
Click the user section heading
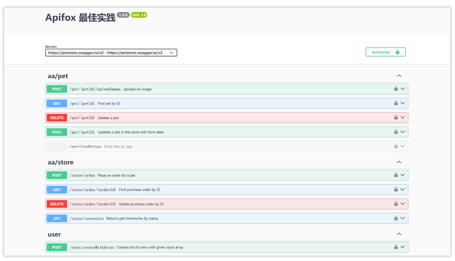tap(54, 234)
